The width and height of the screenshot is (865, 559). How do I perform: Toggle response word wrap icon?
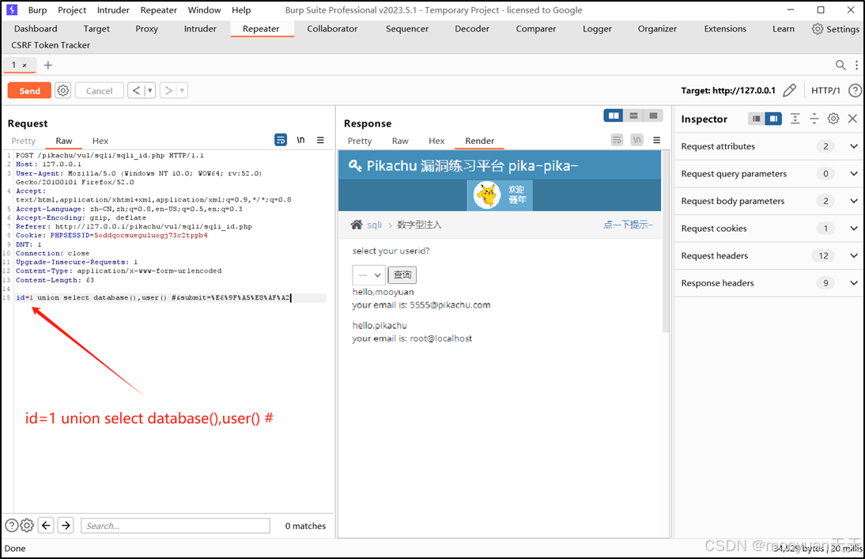[617, 140]
